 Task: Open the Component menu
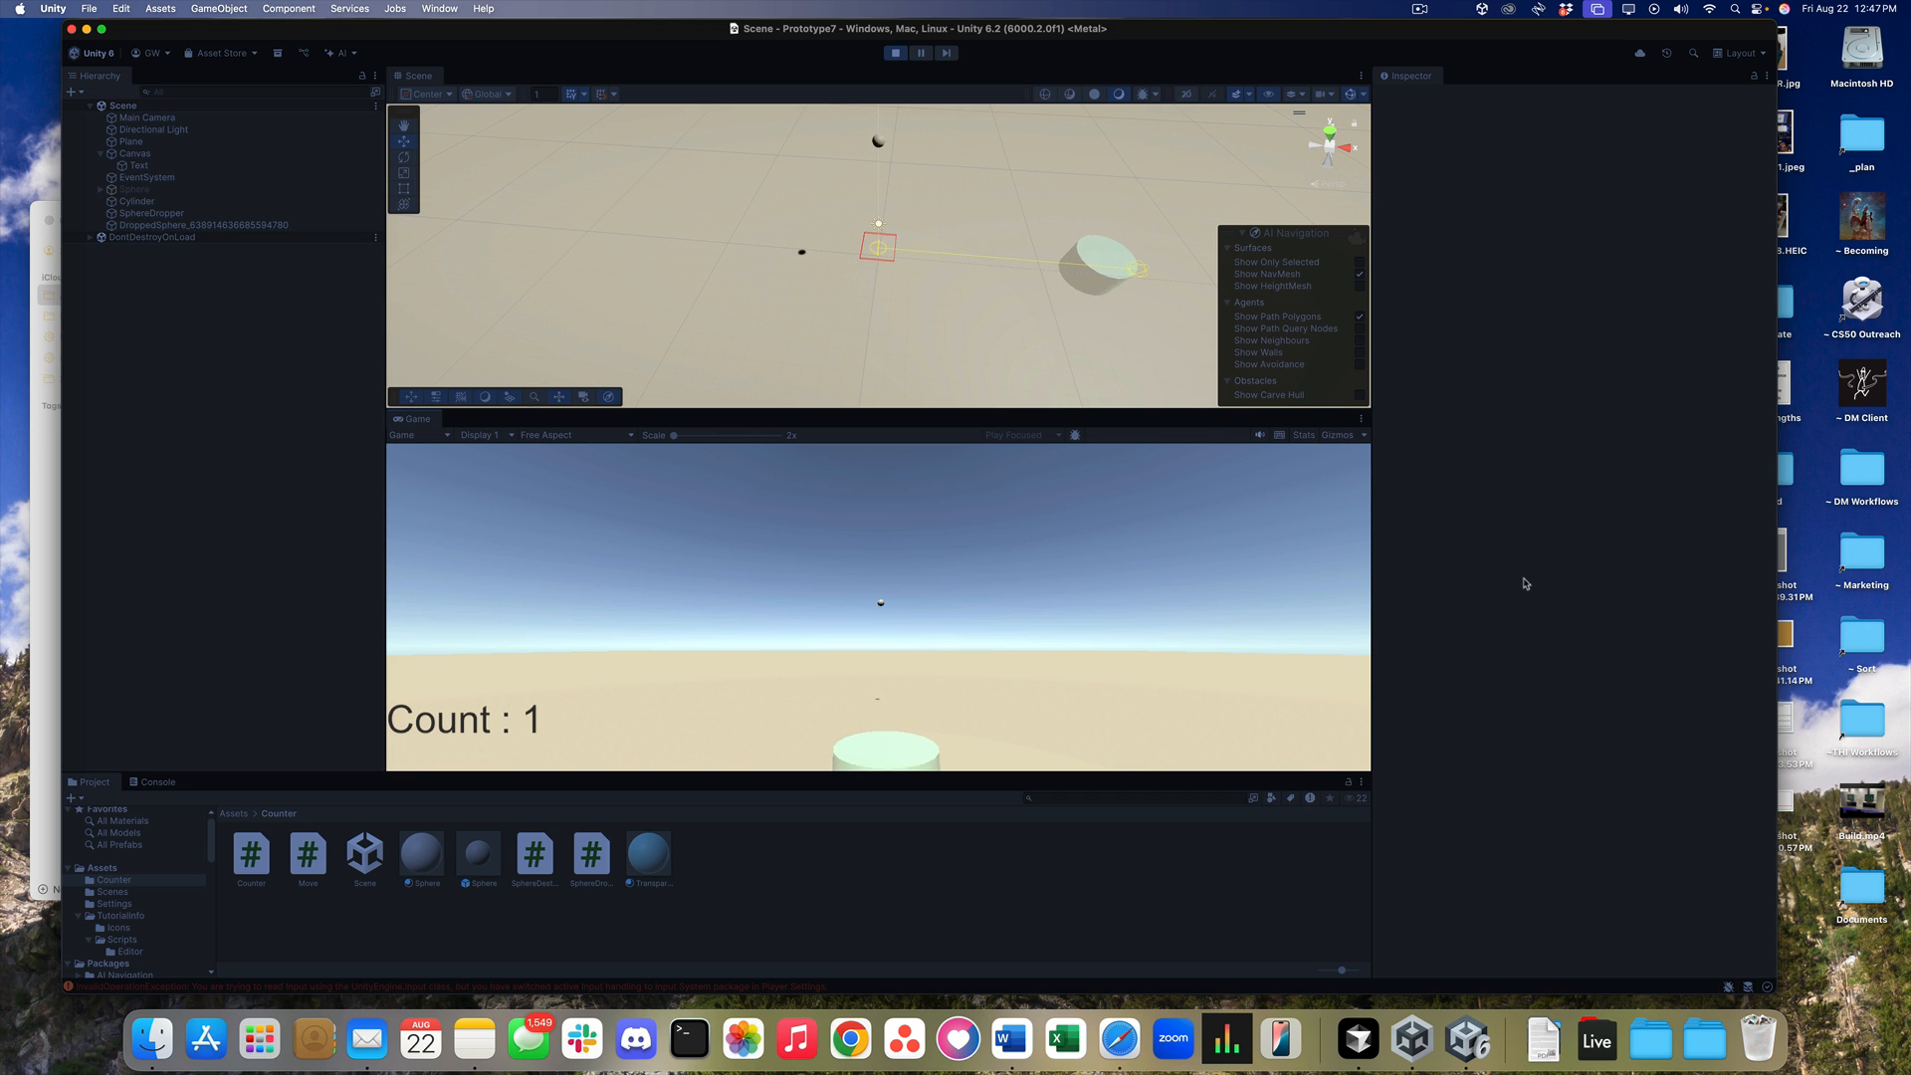coord(289,8)
